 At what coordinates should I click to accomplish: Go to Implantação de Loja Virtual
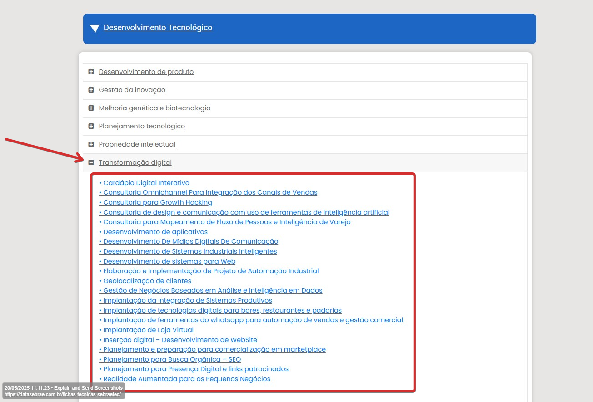pos(146,330)
